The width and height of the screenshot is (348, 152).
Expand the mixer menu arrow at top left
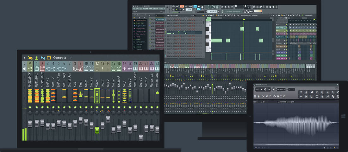(24, 58)
